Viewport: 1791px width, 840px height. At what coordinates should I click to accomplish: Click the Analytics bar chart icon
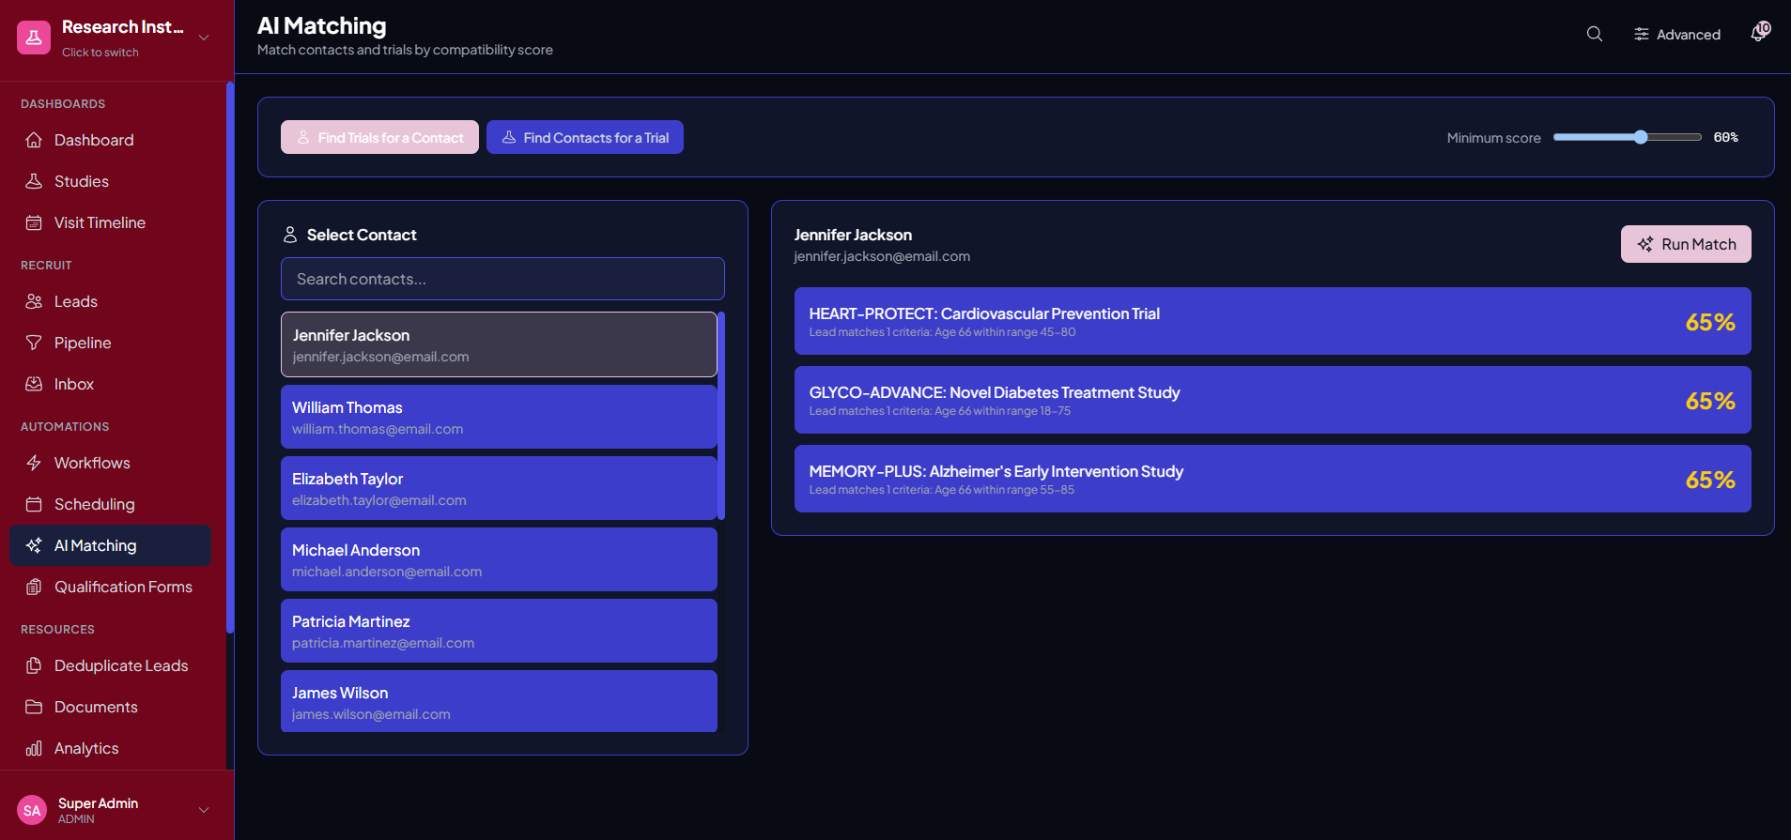34,748
